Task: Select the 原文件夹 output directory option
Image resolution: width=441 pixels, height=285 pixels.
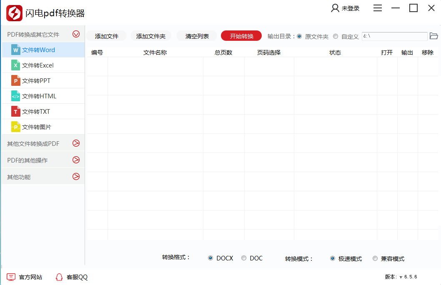Action: tap(299, 36)
